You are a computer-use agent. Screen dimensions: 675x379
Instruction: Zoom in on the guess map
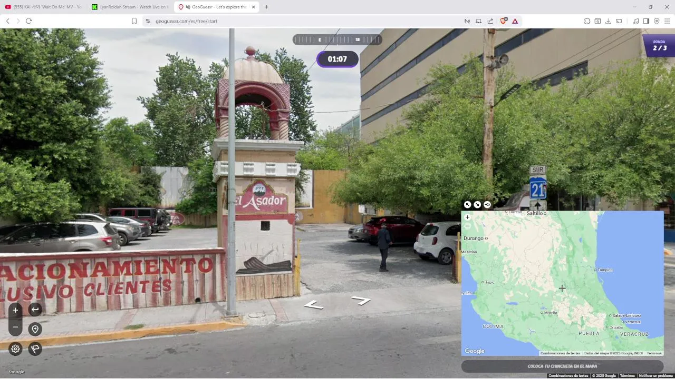(467, 217)
